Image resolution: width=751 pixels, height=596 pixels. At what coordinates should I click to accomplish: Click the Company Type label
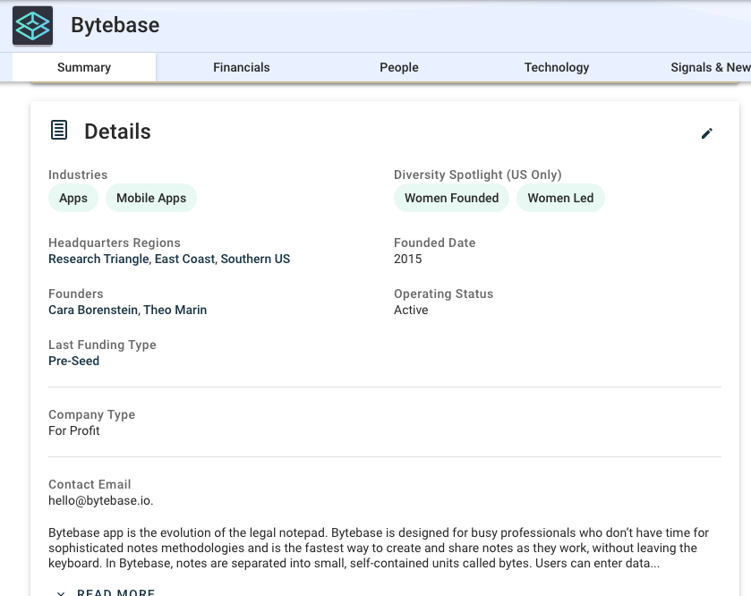coord(92,414)
